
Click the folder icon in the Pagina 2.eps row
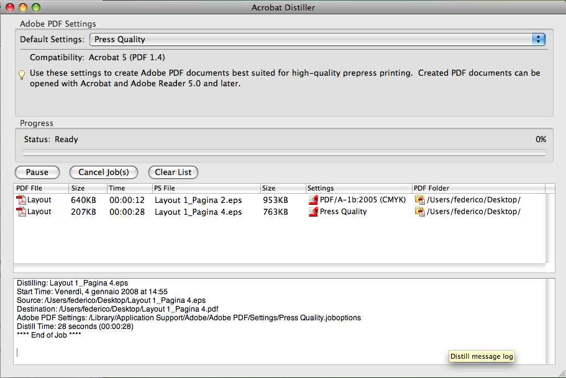420,200
